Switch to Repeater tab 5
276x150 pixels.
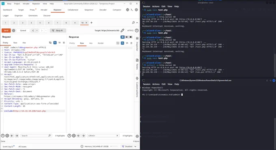click(x=40, y=23)
